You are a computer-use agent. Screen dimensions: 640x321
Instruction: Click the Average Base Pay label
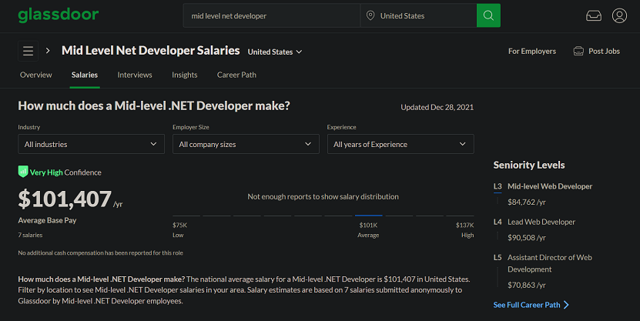click(x=47, y=220)
